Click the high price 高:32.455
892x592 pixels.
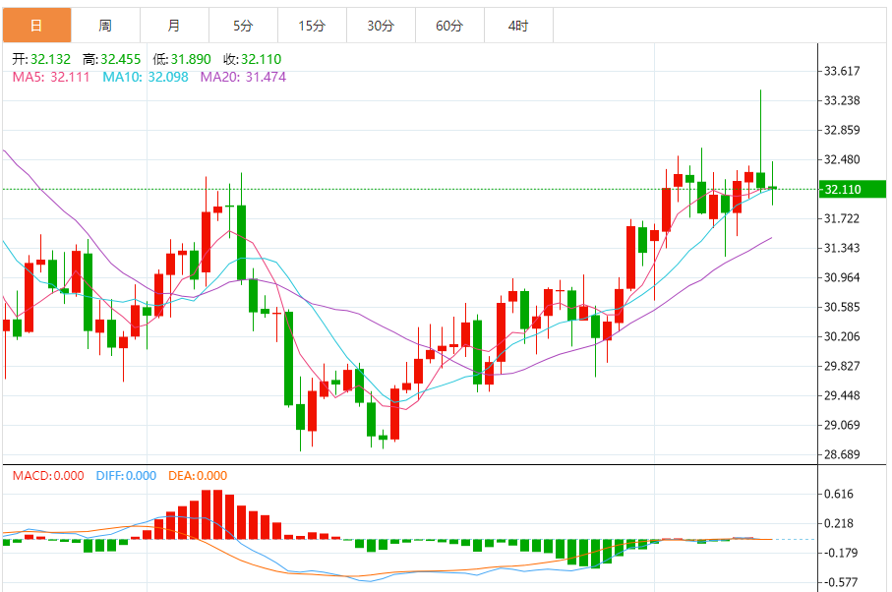pyautogui.click(x=111, y=59)
